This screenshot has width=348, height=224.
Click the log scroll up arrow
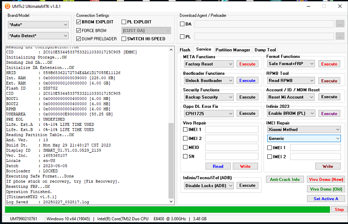point(171,50)
